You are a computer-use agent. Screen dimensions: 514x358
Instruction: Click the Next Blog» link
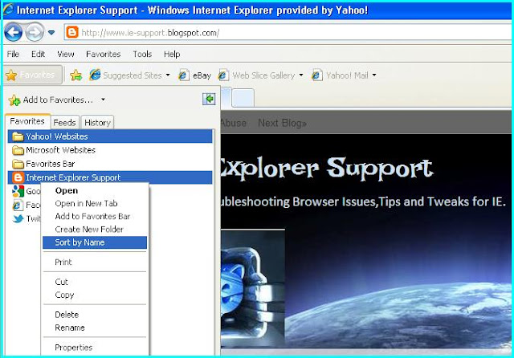tap(282, 123)
